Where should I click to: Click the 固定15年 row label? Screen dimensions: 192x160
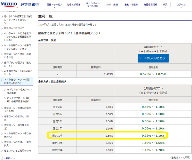pos(57,143)
